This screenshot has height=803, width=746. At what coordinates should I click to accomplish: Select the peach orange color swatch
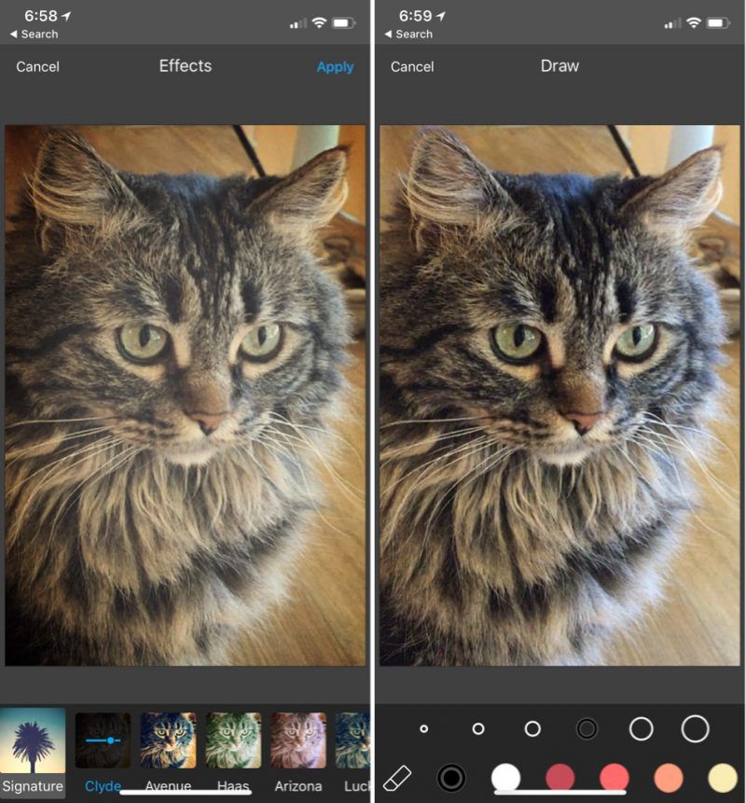coord(669,777)
